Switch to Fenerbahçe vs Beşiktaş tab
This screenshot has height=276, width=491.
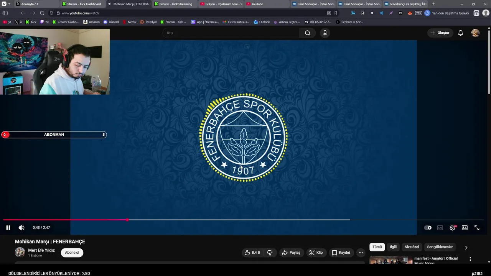[x=405, y=4]
